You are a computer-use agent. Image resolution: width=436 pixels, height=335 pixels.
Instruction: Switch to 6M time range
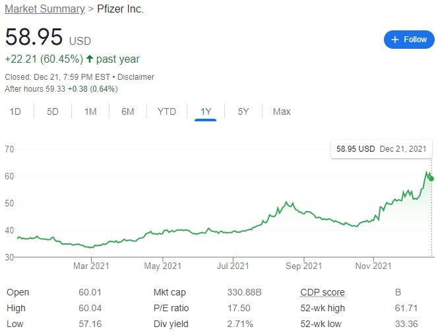pos(128,111)
